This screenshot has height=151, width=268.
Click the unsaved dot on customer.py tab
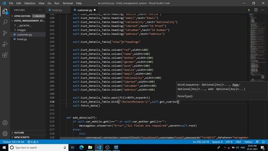pyautogui.click(x=95, y=10)
